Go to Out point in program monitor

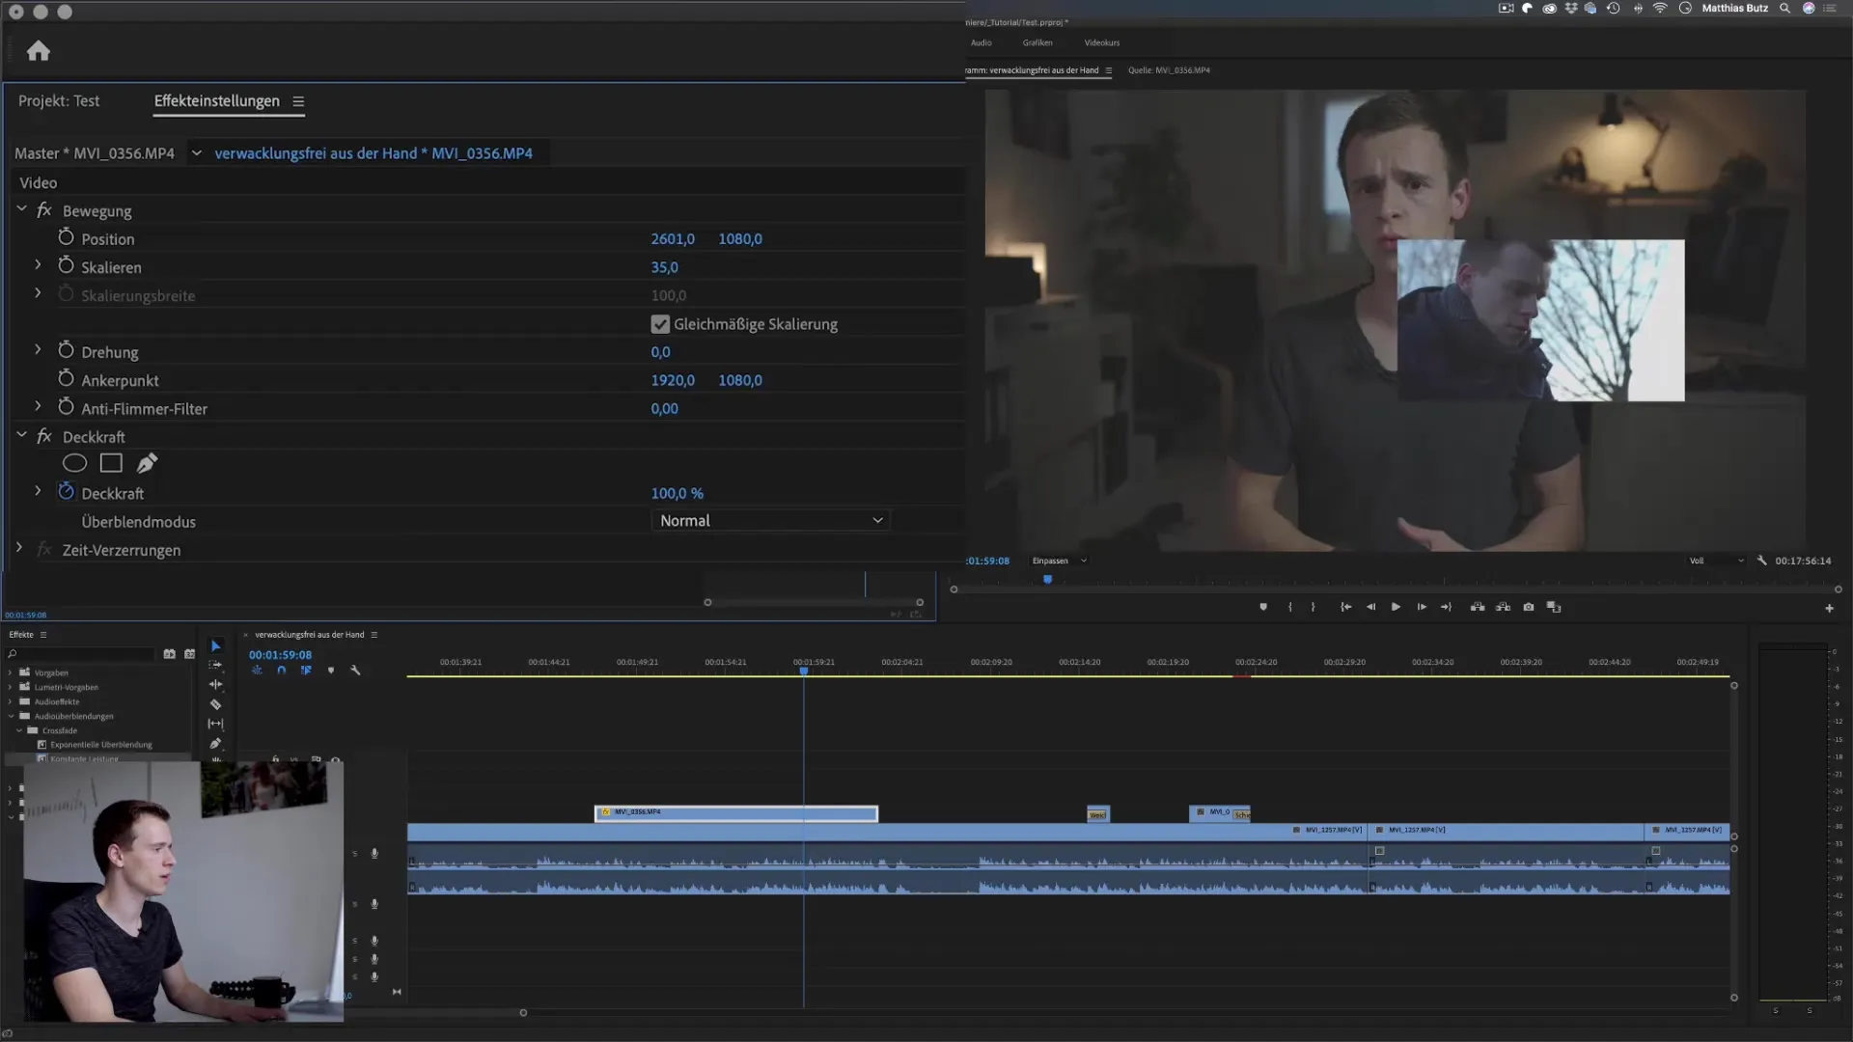1446,607
